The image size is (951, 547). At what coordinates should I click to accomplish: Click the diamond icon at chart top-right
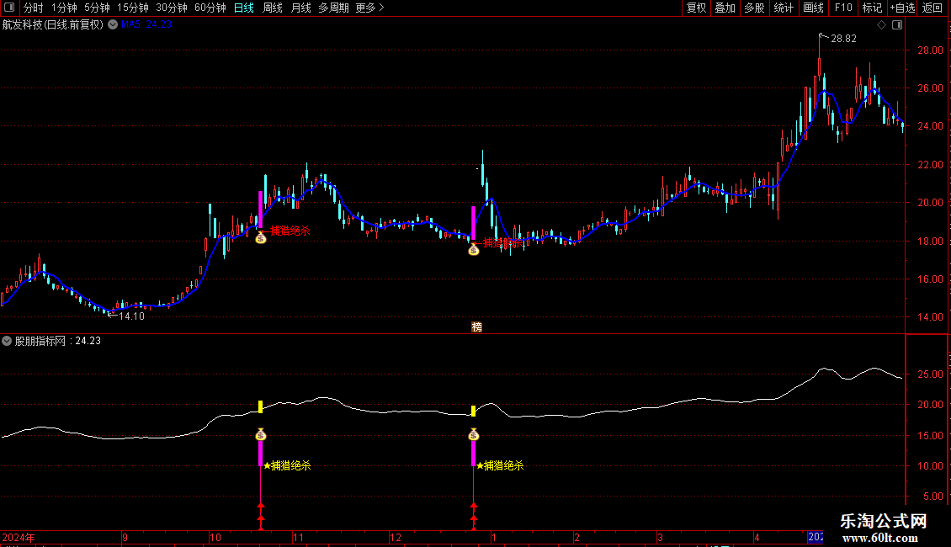click(881, 25)
